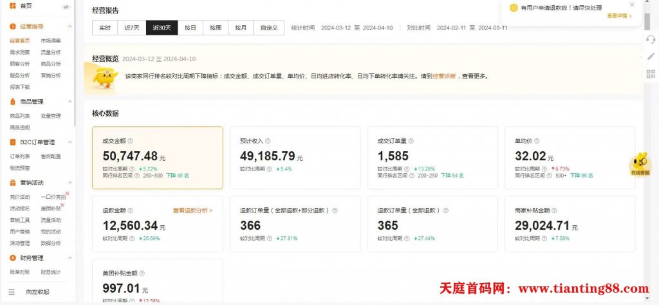Image resolution: width=659 pixels, height=305 pixels.
Task: Open the help icon next to 预计收入
Action: tap(268, 142)
